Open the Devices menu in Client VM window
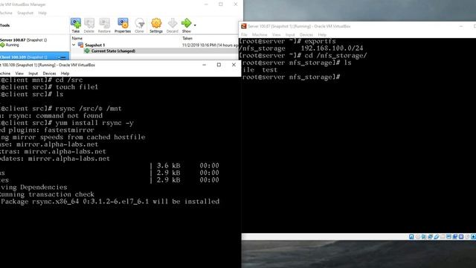Image resolution: width=476 pixels, height=268 pixels. click(x=49, y=74)
